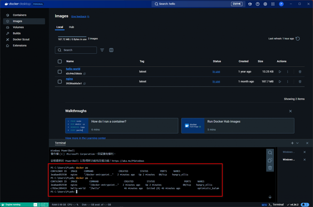Jump to bottom of the terminal output
The width and height of the screenshot is (313, 207).
pos(270,197)
